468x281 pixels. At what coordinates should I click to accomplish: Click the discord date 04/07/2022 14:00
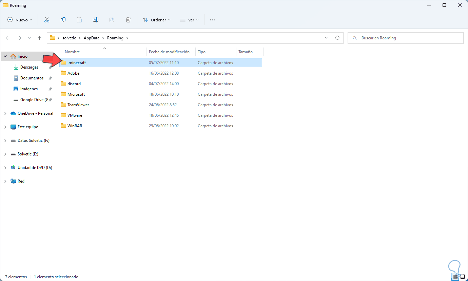164,84
